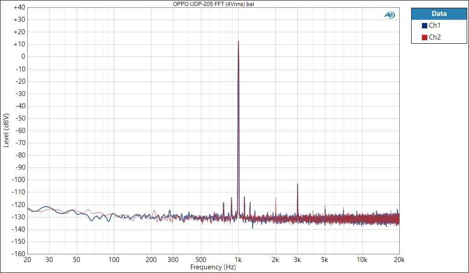469x273 pixels.
Task: Click the OPPO UDP-205 FFT graph title
Action: coord(213,4)
